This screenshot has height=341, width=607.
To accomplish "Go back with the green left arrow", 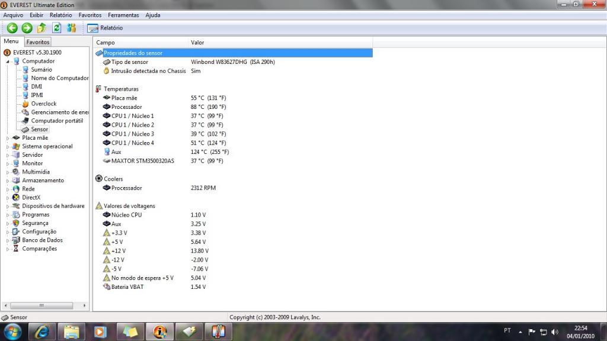I will pyautogui.click(x=12, y=28).
